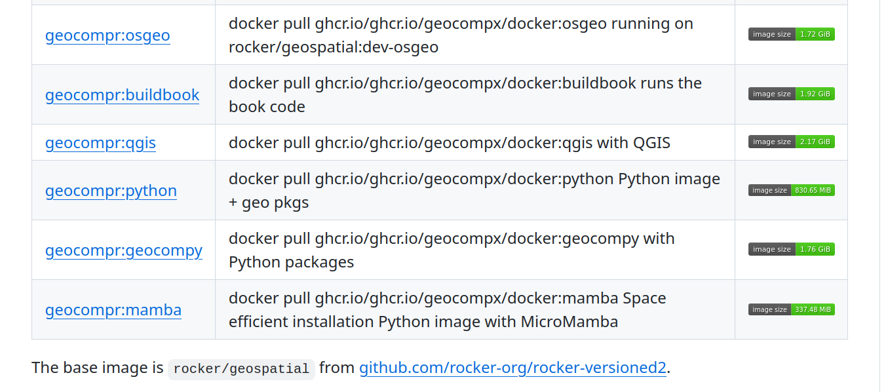Click the geocompr:python link

click(x=111, y=191)
